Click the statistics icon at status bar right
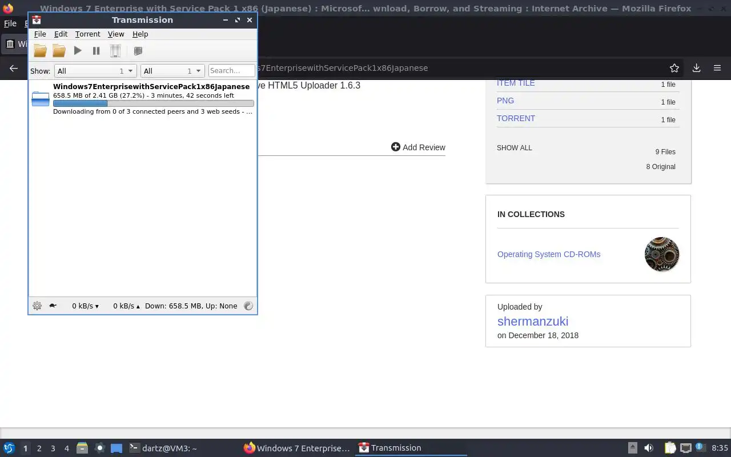The height and width of the screenshot is (457, 731). (x=248, y=306)
